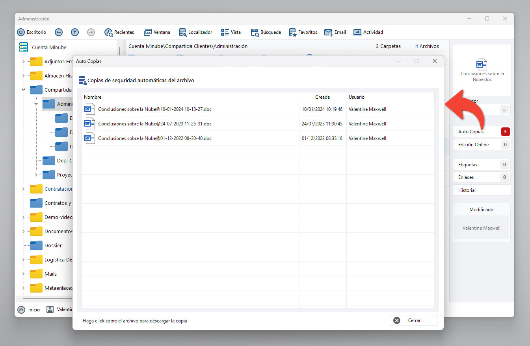Select the Mails folder
Viewport: 530px width, 346px height.
point(43,274)
